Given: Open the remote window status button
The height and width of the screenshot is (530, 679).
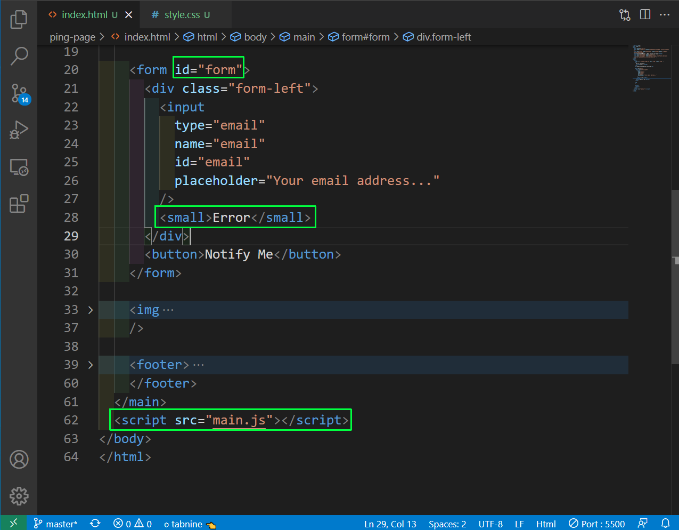Looking at the screenshot, I should [13, 523].
